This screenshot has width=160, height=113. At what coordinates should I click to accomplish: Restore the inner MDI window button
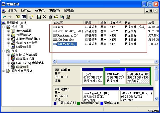click(151, 11)
